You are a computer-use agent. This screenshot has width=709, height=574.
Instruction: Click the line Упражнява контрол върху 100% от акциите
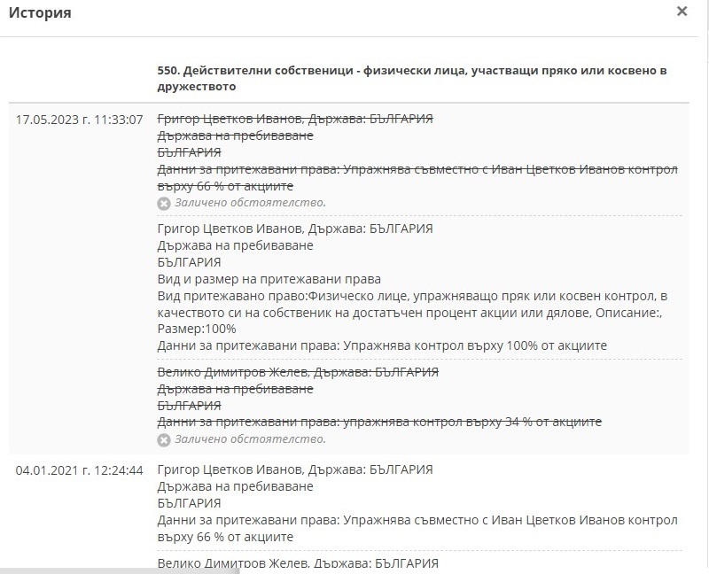tap(475, 345)
